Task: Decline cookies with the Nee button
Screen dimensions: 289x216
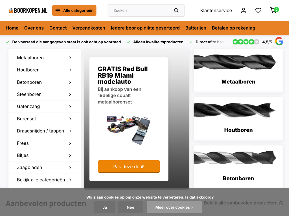Action: click(x=130, y=207)
